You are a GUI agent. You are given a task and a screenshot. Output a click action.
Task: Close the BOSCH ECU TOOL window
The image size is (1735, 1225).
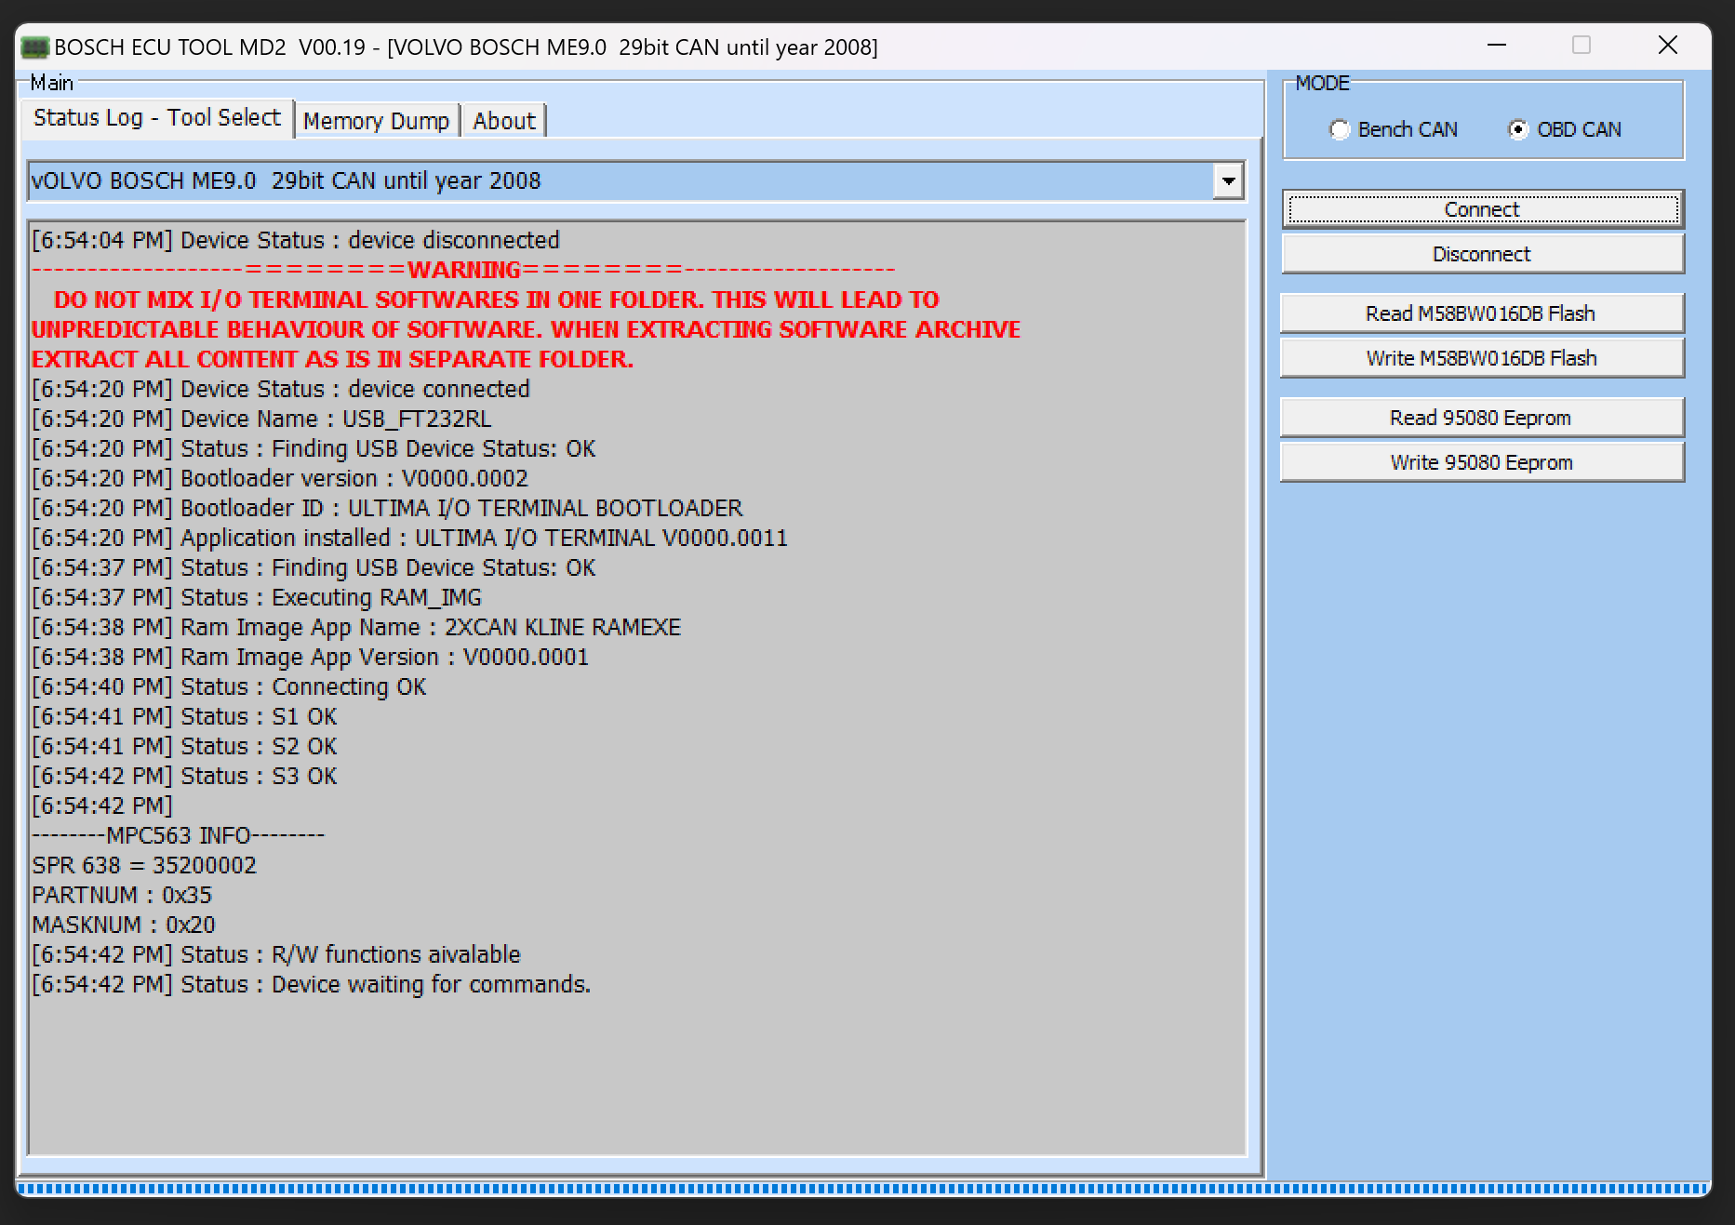click(x=1668, y=46)
